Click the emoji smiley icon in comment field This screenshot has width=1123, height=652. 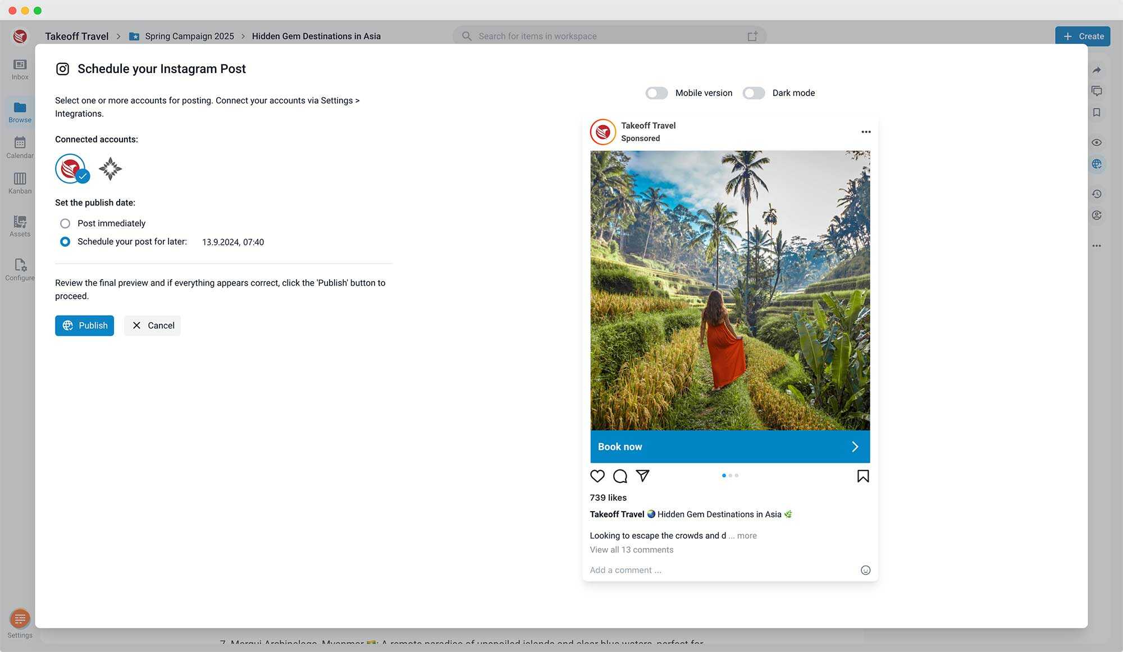[865, 570]
